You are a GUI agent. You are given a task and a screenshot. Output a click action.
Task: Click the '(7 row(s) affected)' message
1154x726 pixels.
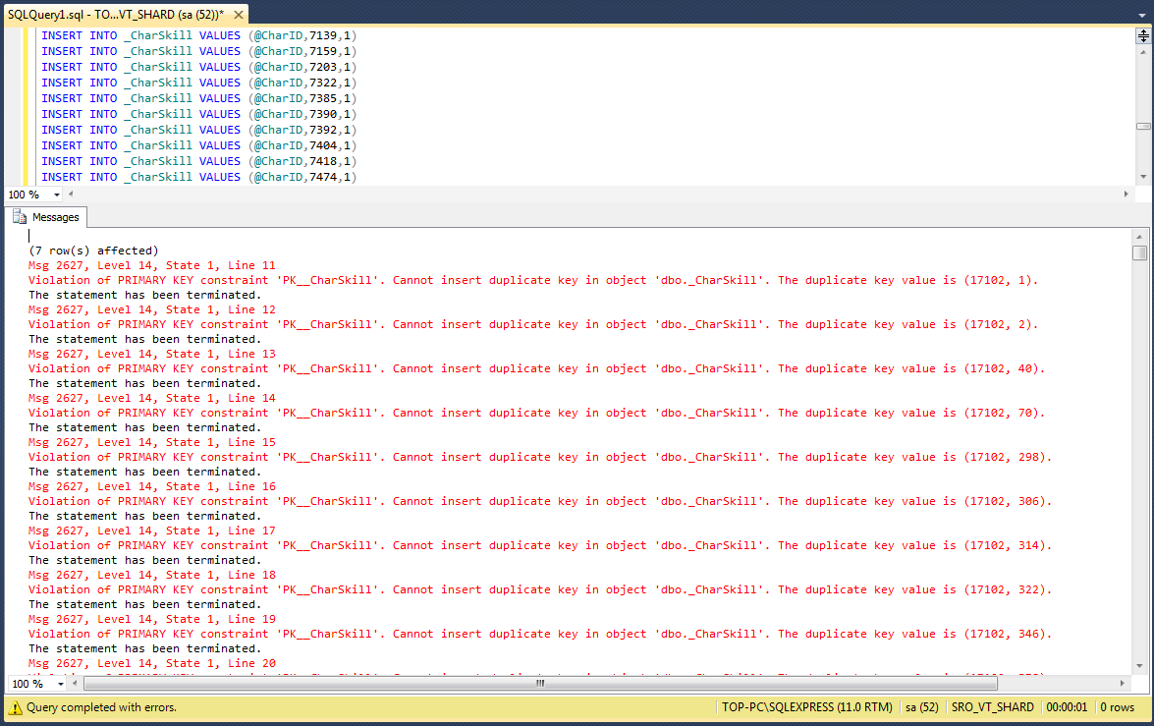pos(93,251)
